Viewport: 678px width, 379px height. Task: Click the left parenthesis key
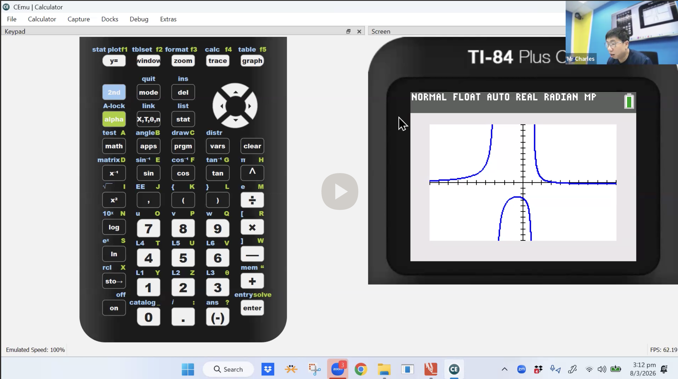tap(183, 200)
